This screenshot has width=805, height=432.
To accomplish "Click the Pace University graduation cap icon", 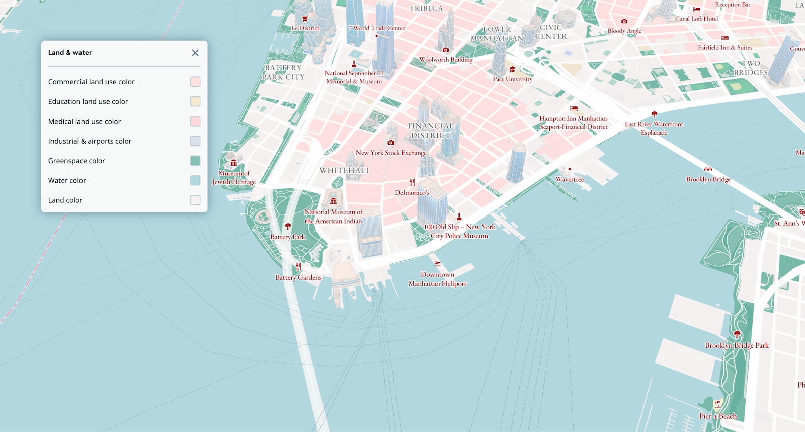I will click(512, 70).
